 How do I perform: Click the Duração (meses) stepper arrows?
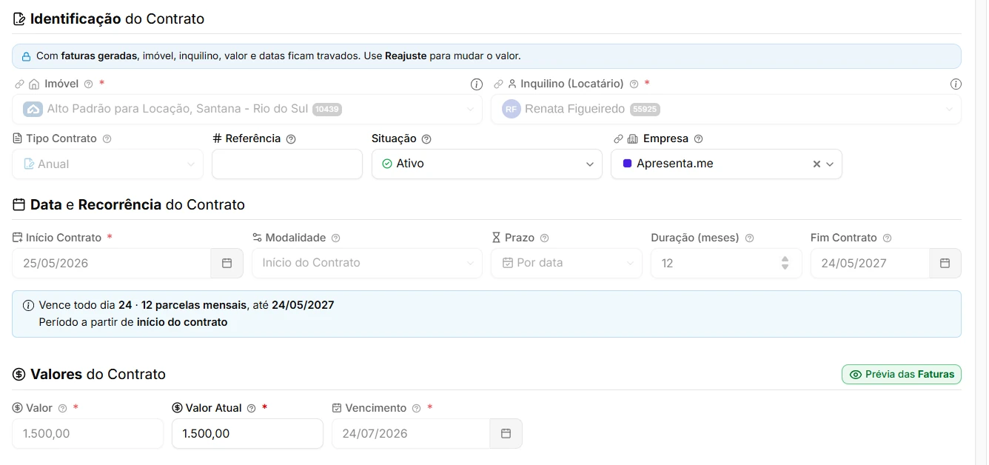(x=785, y=263)
